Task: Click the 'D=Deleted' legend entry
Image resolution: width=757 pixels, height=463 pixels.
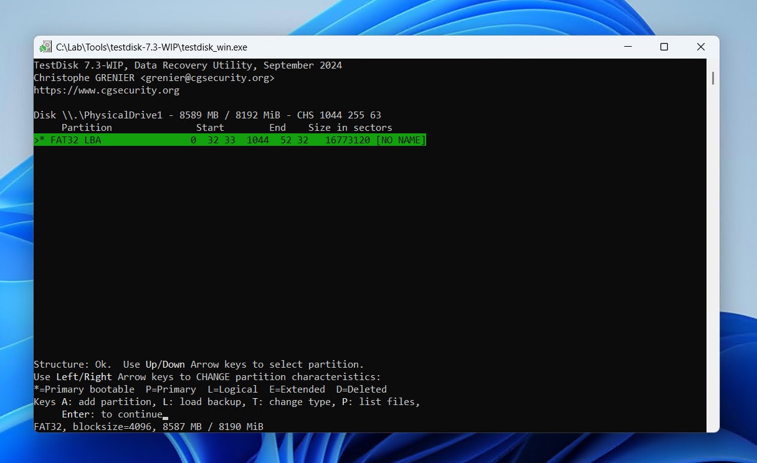Action: pos(361,389)
